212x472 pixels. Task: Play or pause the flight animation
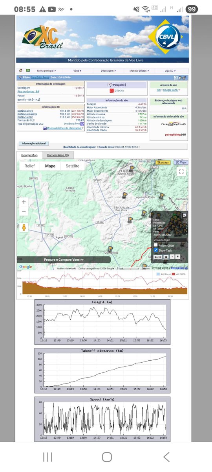coord(157,256)
